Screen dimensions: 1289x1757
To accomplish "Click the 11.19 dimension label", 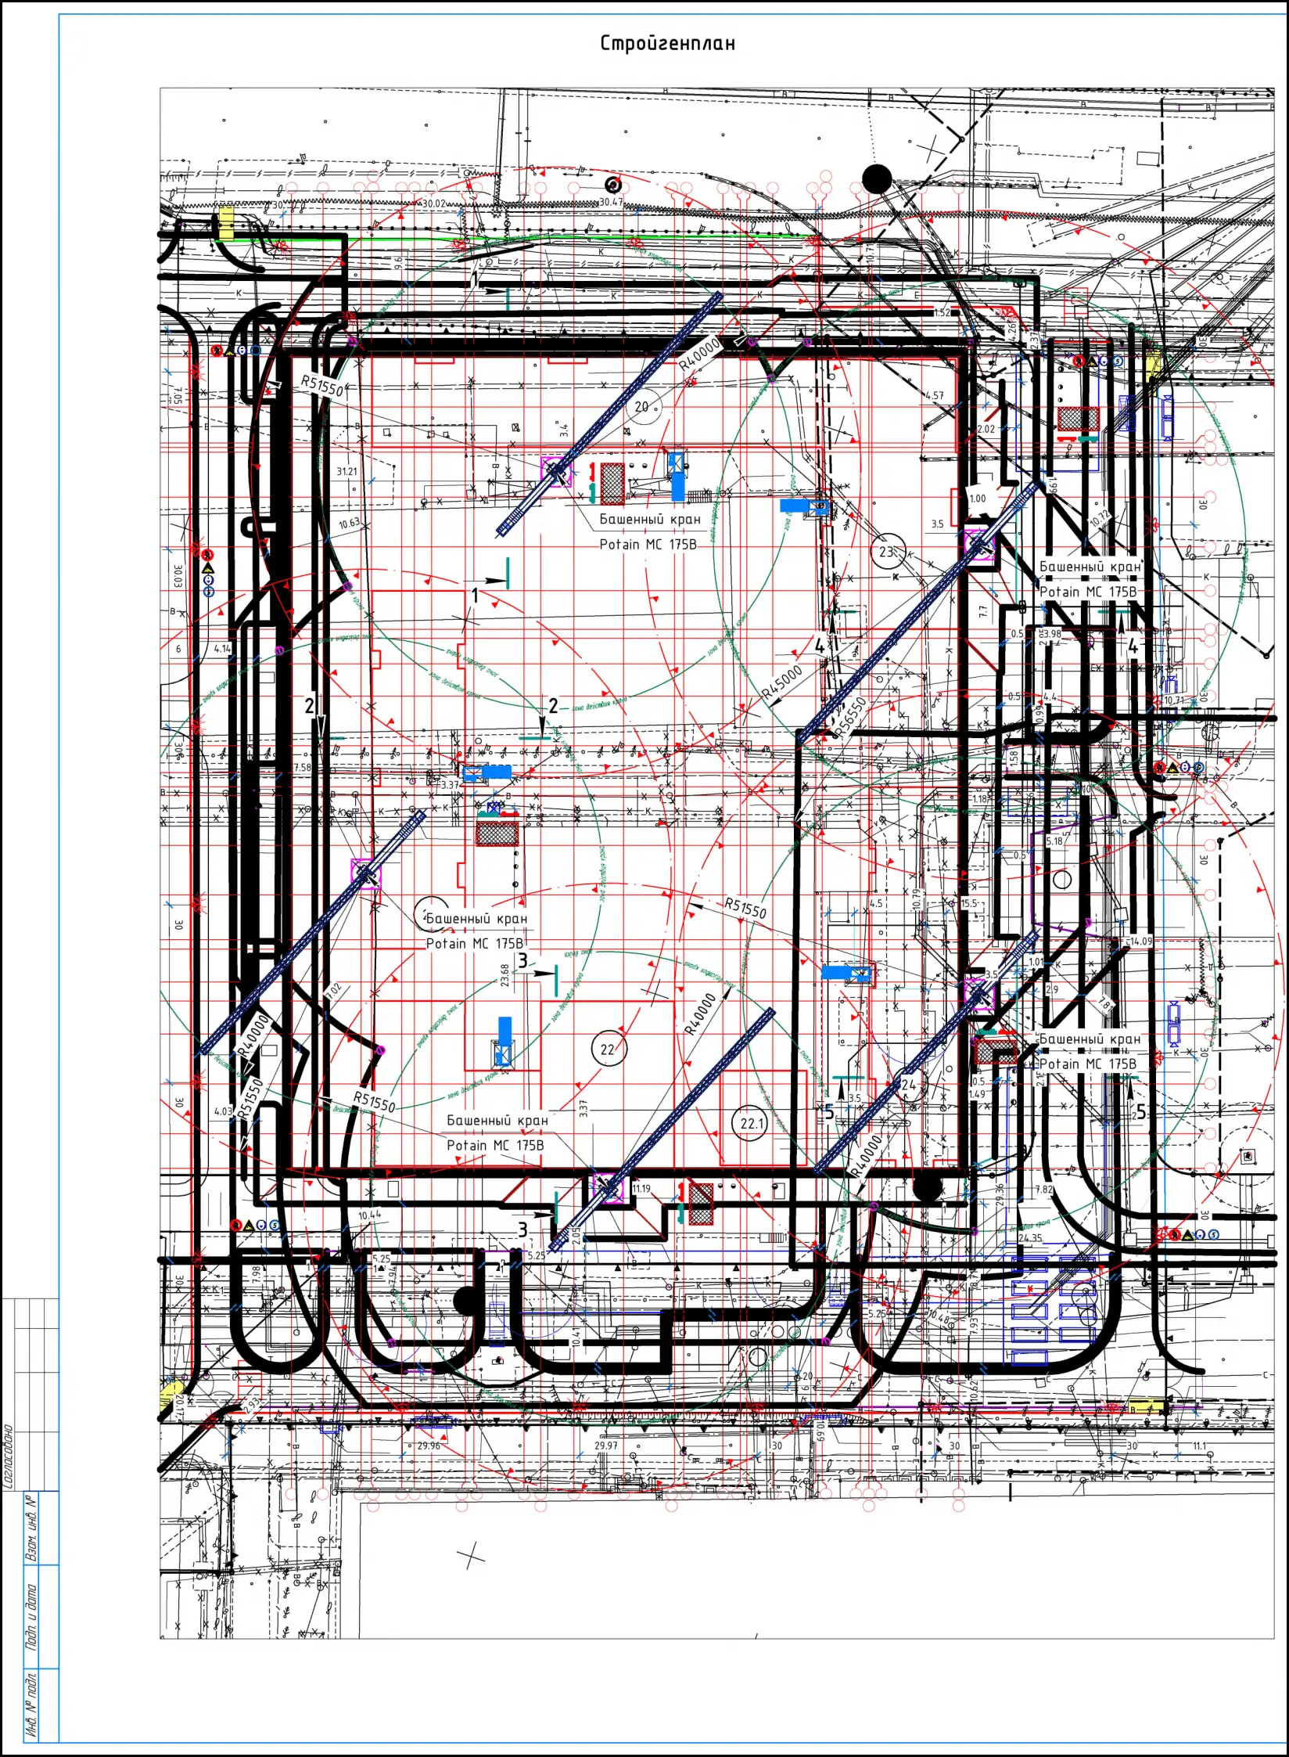I will tap(641, 1189).
